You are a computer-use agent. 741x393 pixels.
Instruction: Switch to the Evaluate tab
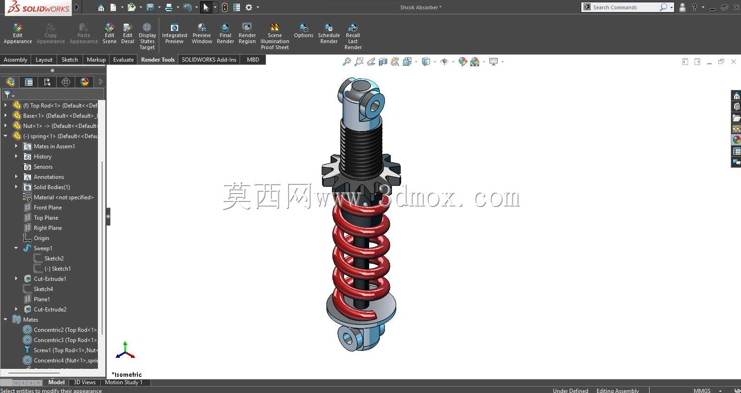[123, 60]
